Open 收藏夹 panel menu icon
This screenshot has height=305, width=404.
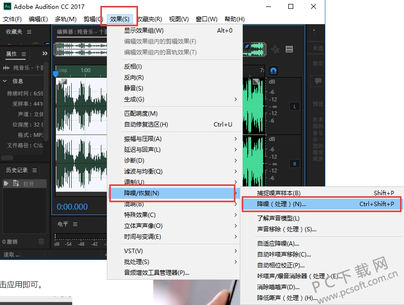[x=29, y=32]
